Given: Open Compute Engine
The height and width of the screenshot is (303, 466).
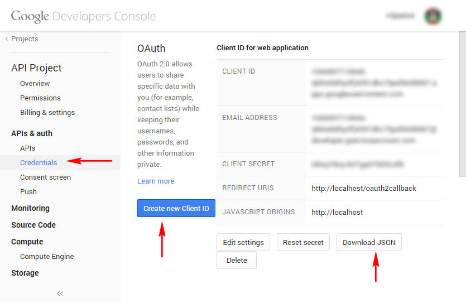Looking at the screenshot, I should pos(47,256).
